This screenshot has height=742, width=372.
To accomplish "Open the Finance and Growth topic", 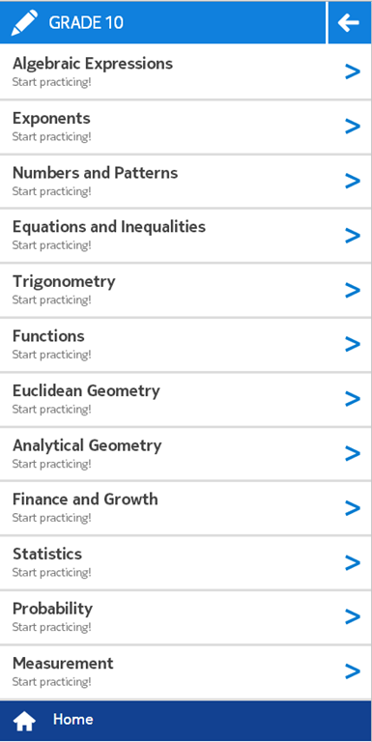I will [x=186, y=508].
